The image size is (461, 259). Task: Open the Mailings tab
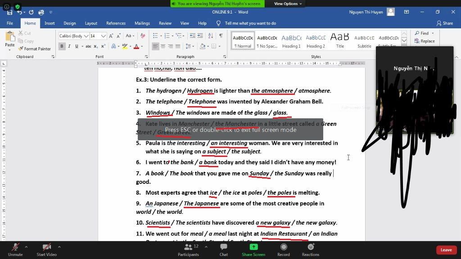(x=142, y=23)
